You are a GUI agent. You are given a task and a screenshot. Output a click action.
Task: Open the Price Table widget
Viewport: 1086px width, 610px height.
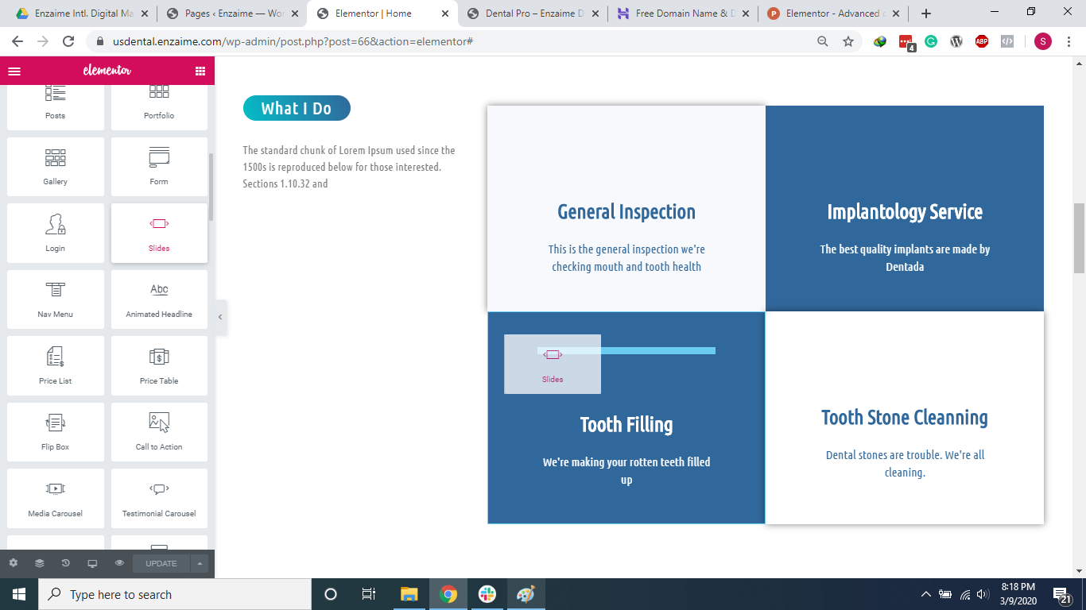pos(158,365)
